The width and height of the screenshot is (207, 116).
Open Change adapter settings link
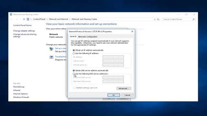point(24,31)
